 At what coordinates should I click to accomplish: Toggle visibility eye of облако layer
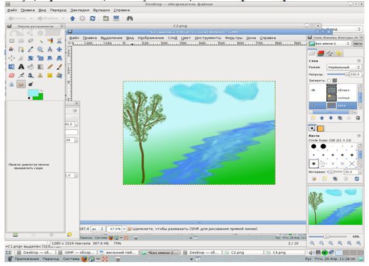pyautogui.click(x=313, y=90)
